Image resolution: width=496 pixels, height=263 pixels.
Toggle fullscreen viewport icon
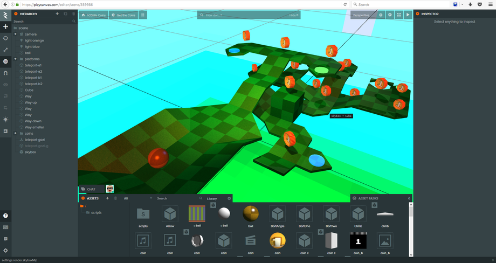click(399, 15)
